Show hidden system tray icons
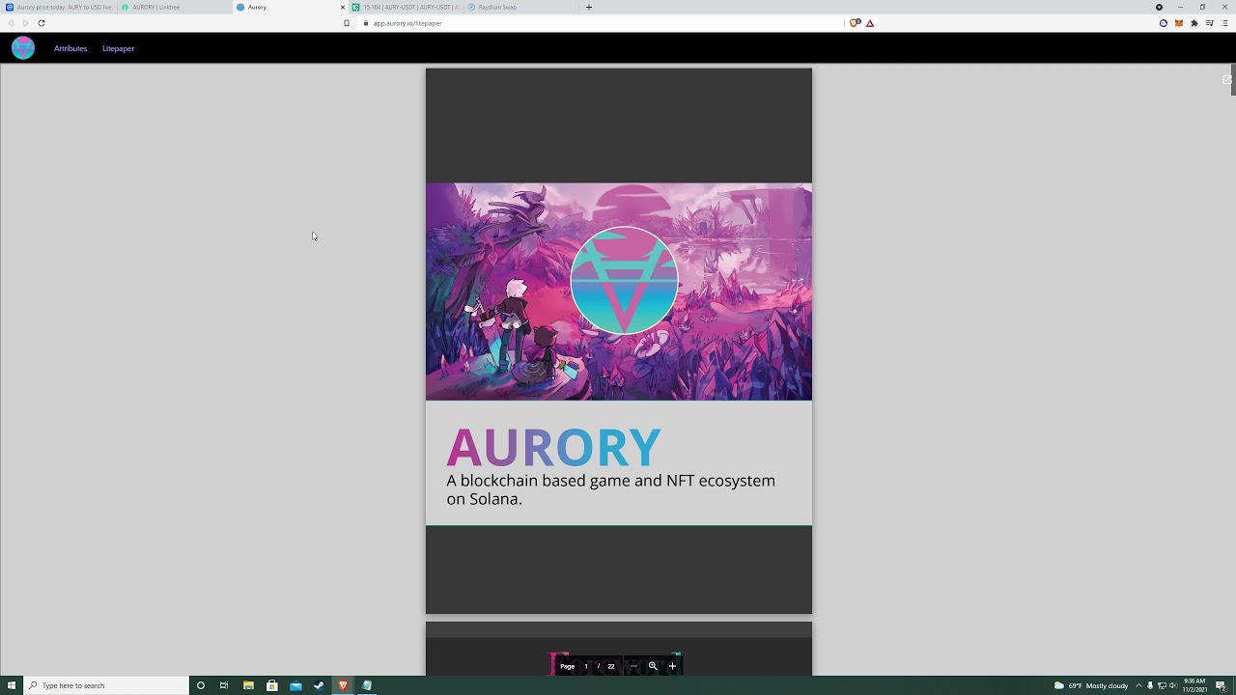The height and width of the screenshot is (695, 1236). tap(1138, 685)
